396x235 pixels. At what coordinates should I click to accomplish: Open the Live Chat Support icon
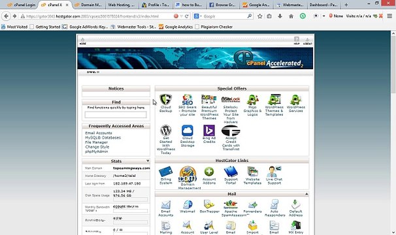[x=274, y=172]
